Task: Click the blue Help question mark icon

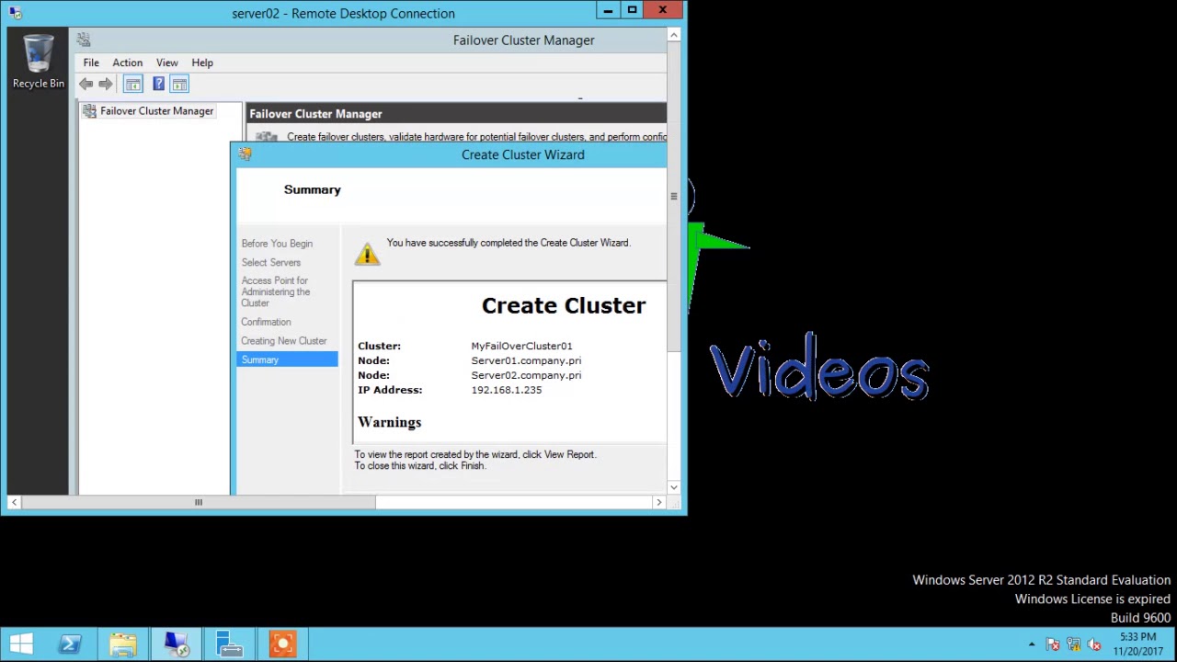Action: point(158,85)
